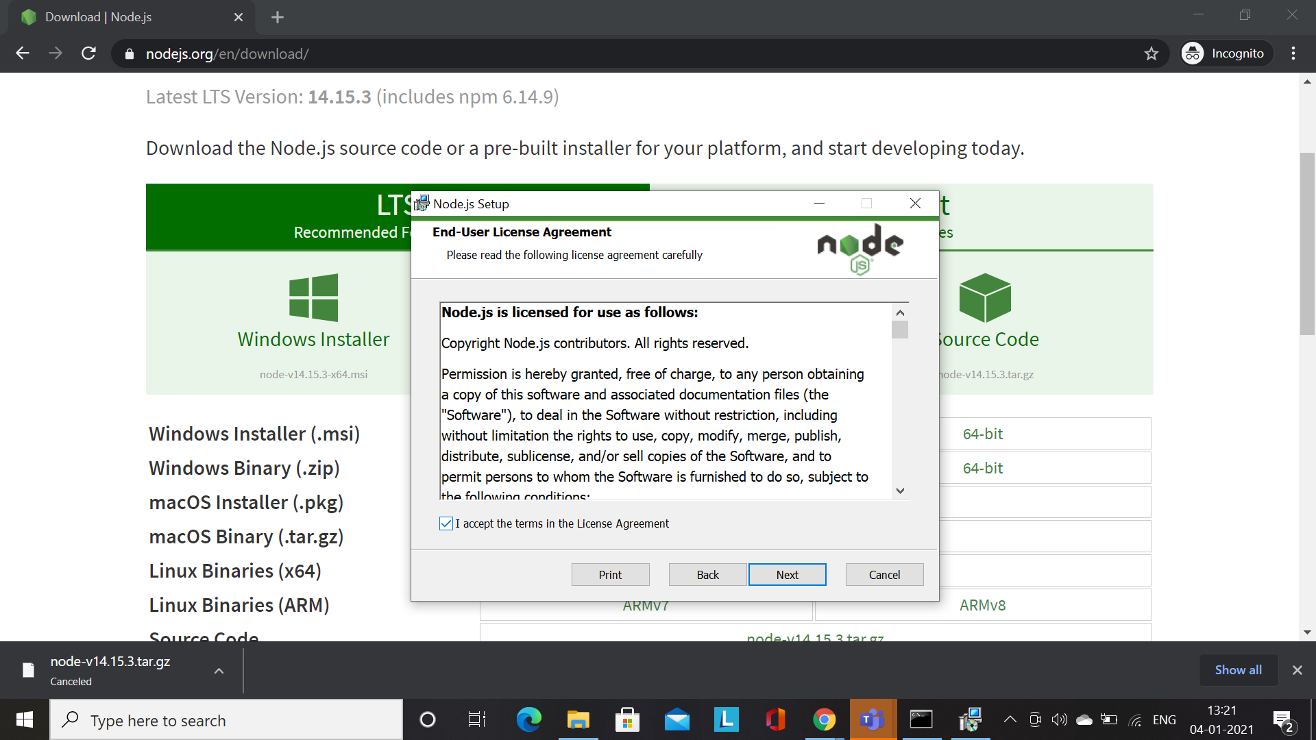Click the Windows Installer logo icon
The image size is (1316, 740).
tap(313, 297)
